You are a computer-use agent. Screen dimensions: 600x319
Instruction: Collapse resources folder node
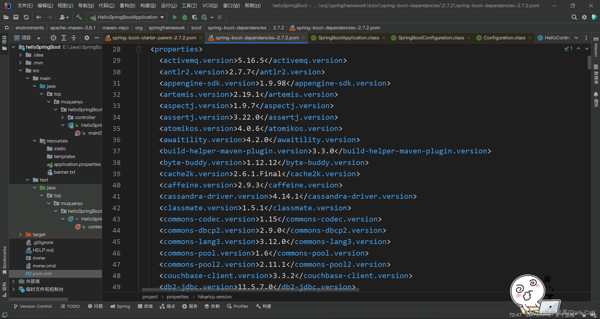(35, 141)
